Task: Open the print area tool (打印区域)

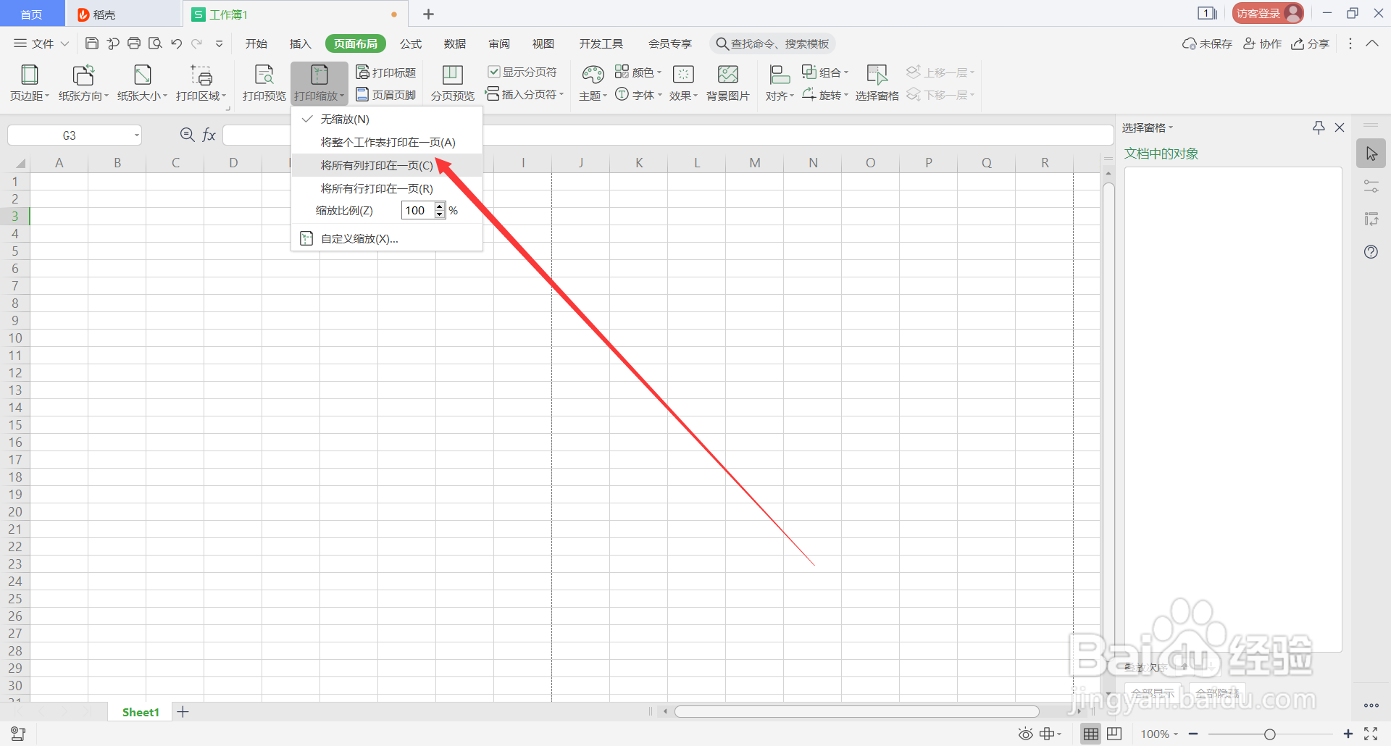Action: pos(201,83)
